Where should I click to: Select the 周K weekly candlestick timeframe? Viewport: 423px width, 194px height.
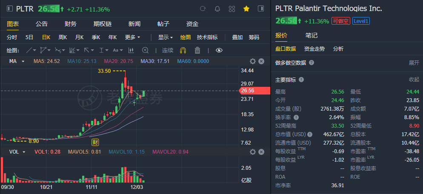63,37
